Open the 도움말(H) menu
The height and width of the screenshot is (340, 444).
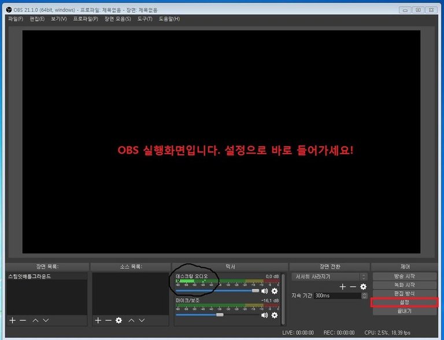pos(169,19)
